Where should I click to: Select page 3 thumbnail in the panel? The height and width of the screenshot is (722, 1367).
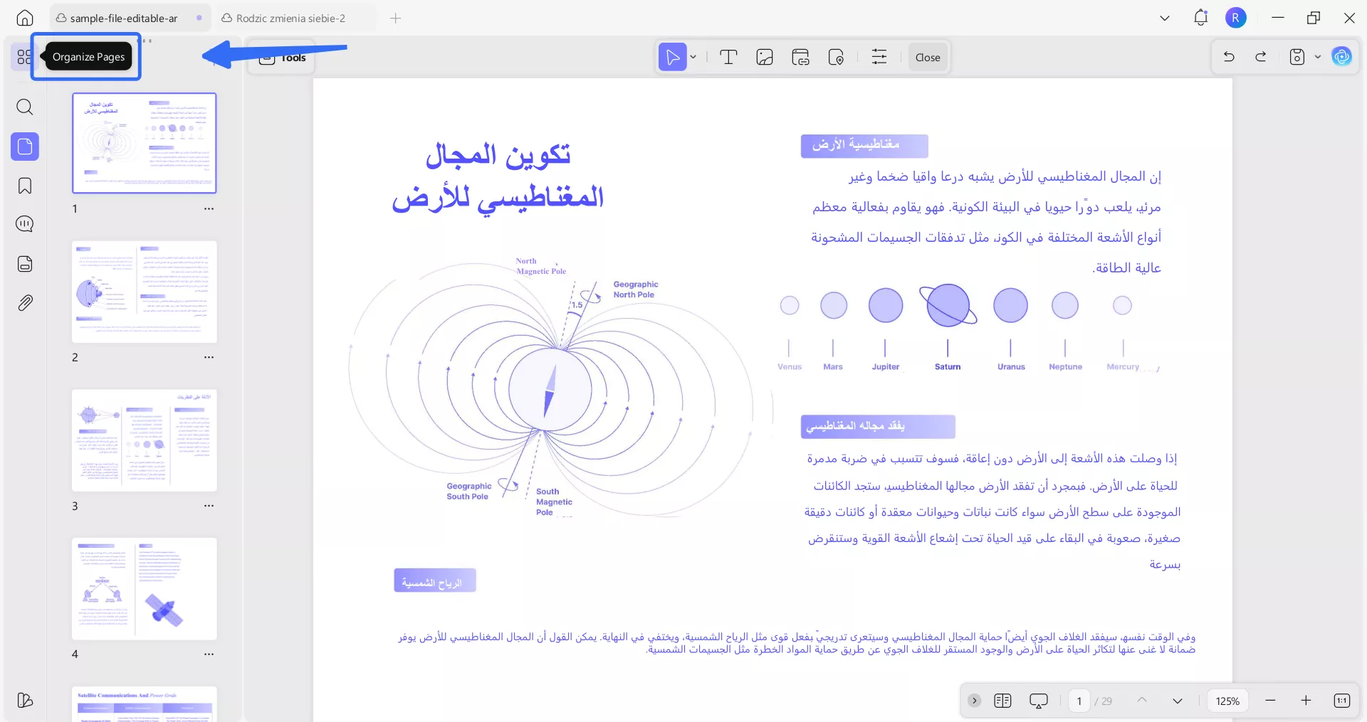click(x=144, y=440)
